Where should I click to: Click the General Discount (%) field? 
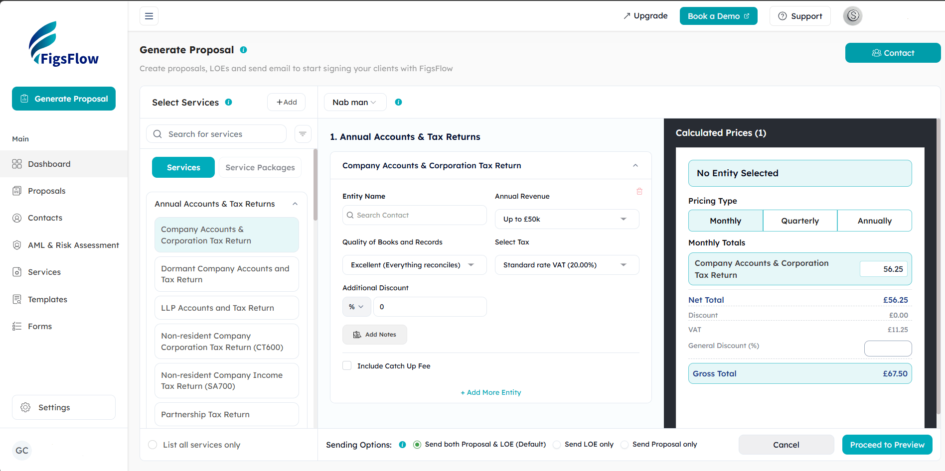[x=888, y=349]
